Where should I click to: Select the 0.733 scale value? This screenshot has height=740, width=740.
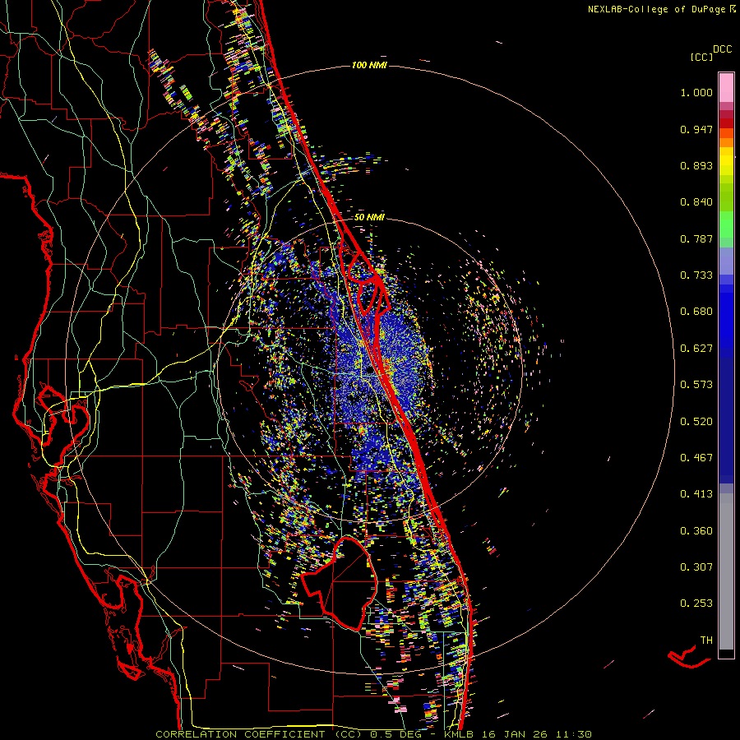click(696, 275)
